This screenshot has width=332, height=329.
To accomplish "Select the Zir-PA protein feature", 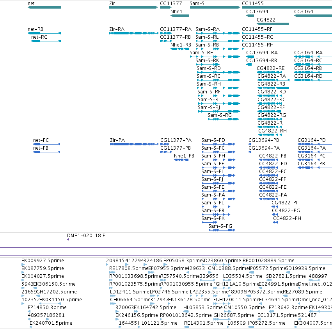I will point(134,144).
